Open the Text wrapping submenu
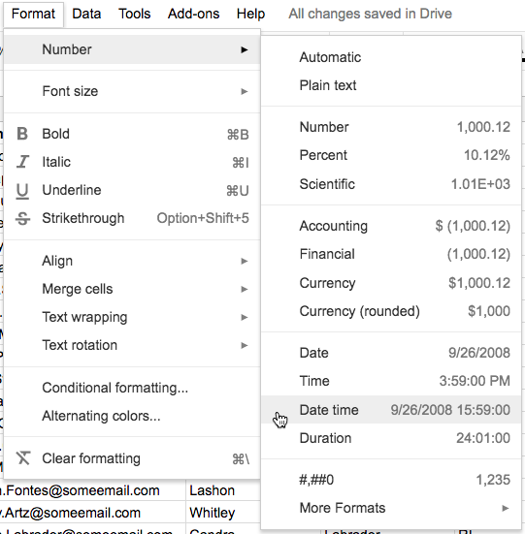This screenshot has width=525, height=534. (132, 317)
